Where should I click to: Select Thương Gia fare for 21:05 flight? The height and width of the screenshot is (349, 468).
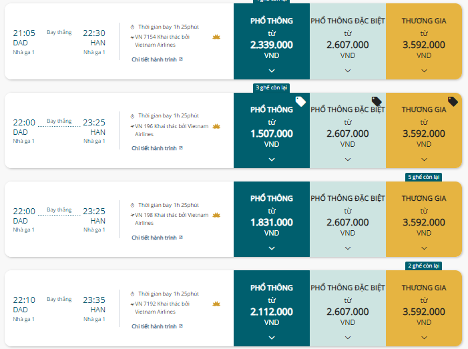point(424,41)
